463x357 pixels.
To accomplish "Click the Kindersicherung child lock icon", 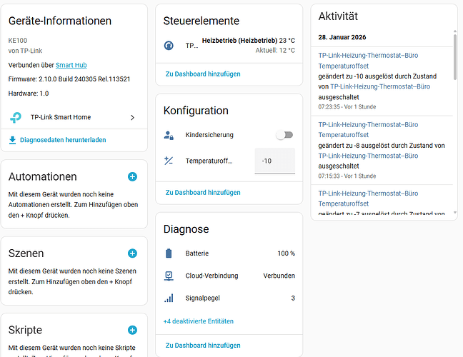I will (169, 135).
